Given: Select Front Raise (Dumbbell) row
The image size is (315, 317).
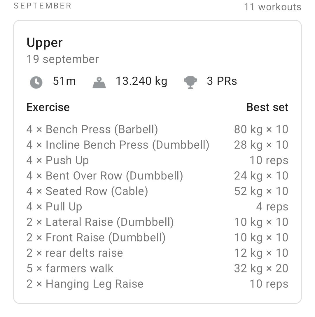Looking at the screenshot, I should (96, 237).
